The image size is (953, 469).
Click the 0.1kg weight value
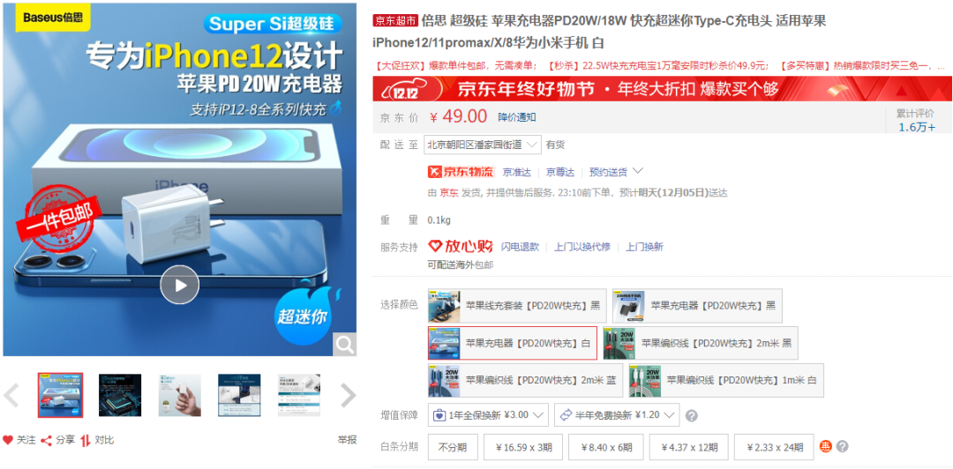point(439,220)
